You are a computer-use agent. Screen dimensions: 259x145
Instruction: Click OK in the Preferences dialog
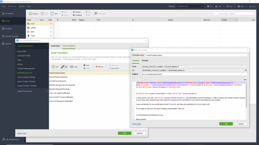pos(124,133)
